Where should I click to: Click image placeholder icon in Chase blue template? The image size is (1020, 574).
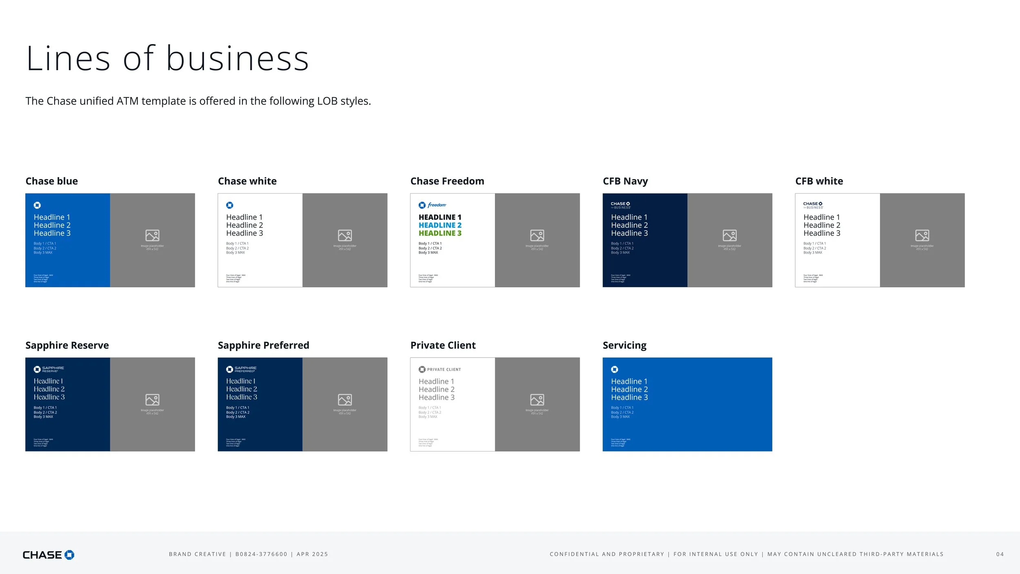click(152, 236)
